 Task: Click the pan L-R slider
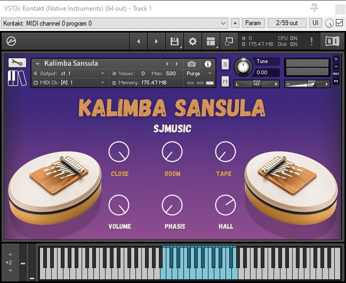pyautogui.click(x=256, y=84)
